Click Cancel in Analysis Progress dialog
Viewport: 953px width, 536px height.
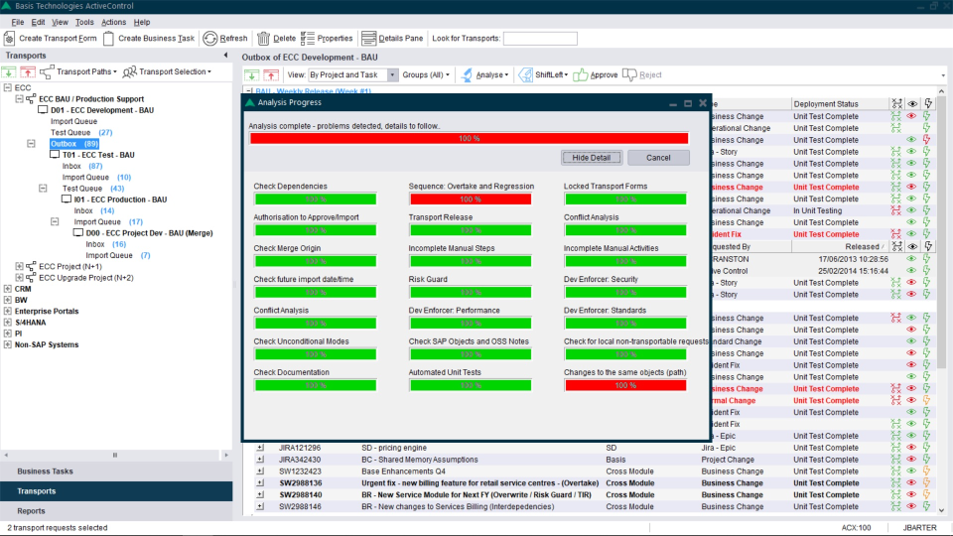coord(658,158)
